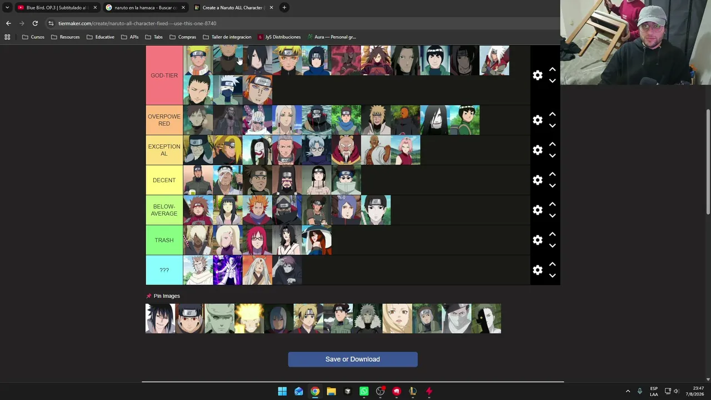Open the Resources bookmark folder
This screenshot has width=711, height=400.
(66, 37)
